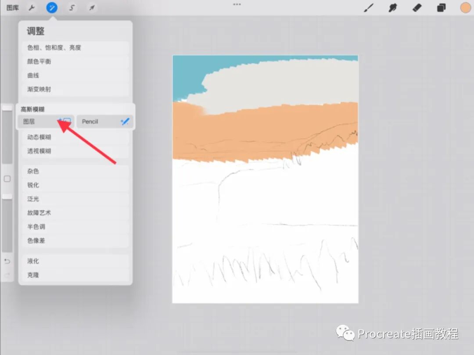Screen dimensions: 474x355
Task: Tap the square modify button on sidebar
Action: [x=7, y=179]
